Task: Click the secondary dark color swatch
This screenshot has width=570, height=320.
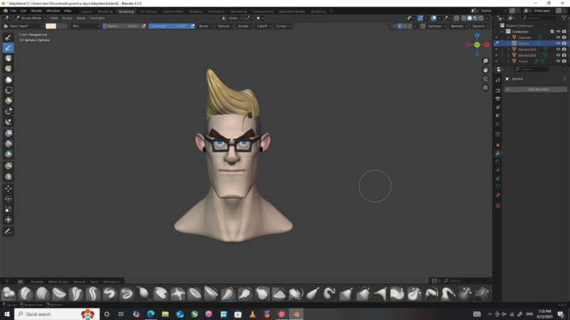Action: pyautogui.click(x=62, y=26)
